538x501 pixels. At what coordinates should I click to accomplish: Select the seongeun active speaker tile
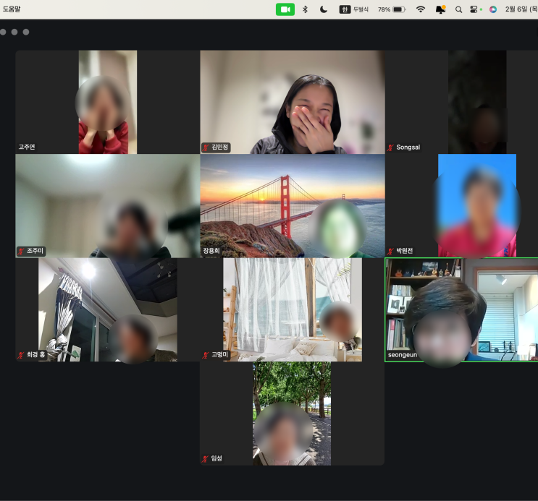coord(461,310)
